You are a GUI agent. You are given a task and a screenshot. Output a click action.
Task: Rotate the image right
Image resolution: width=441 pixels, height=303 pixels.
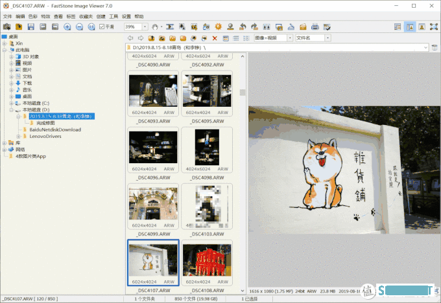[254, 27]
